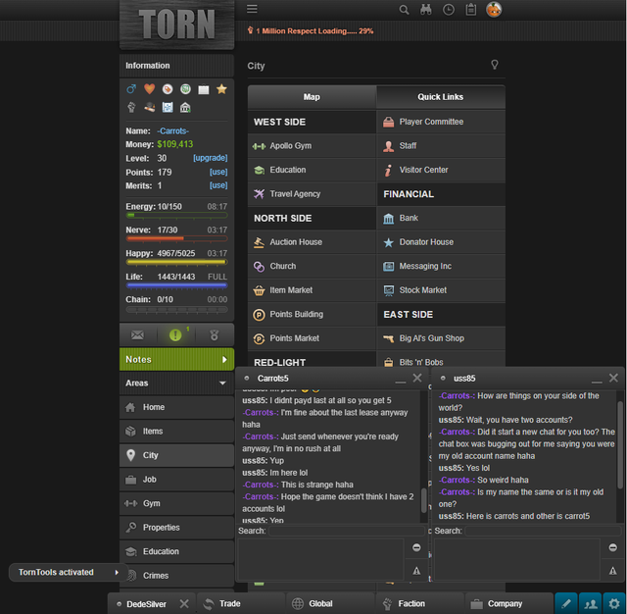Click the -Carrots- player name link
The image size is (627, 614).
(x=172, y=130)
